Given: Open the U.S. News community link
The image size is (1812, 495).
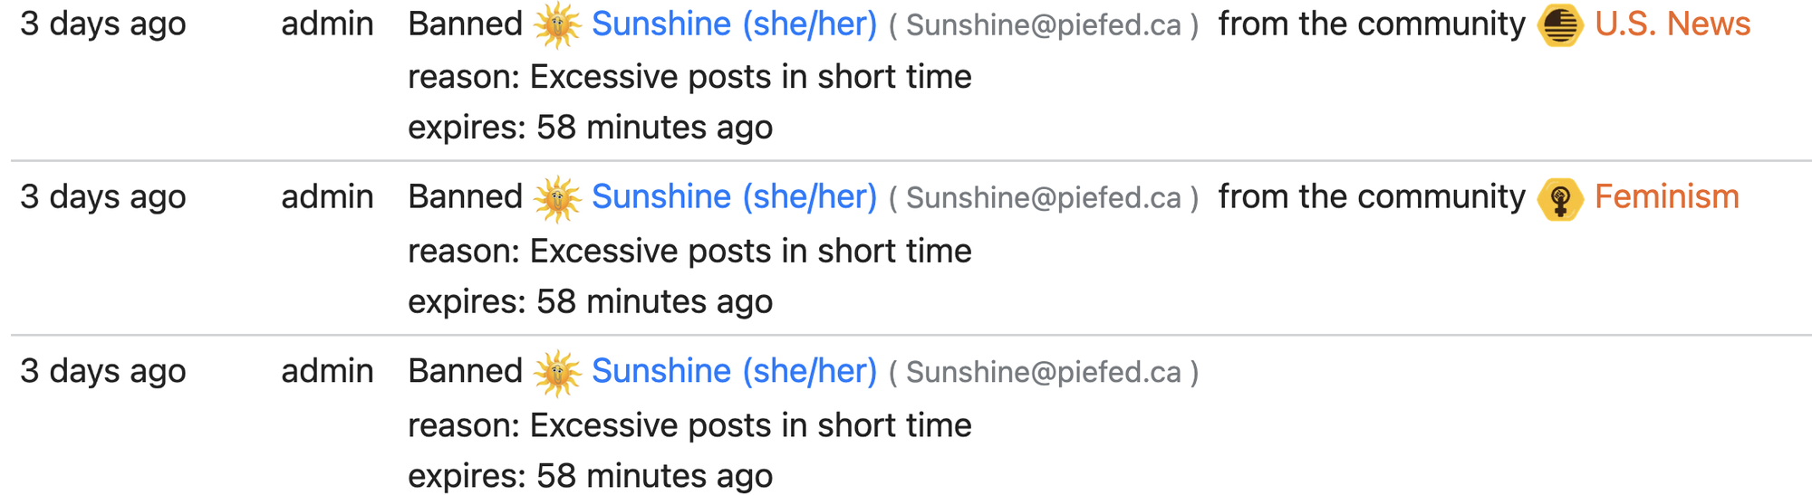Looking at the screenshot, I should [1672, 24].
